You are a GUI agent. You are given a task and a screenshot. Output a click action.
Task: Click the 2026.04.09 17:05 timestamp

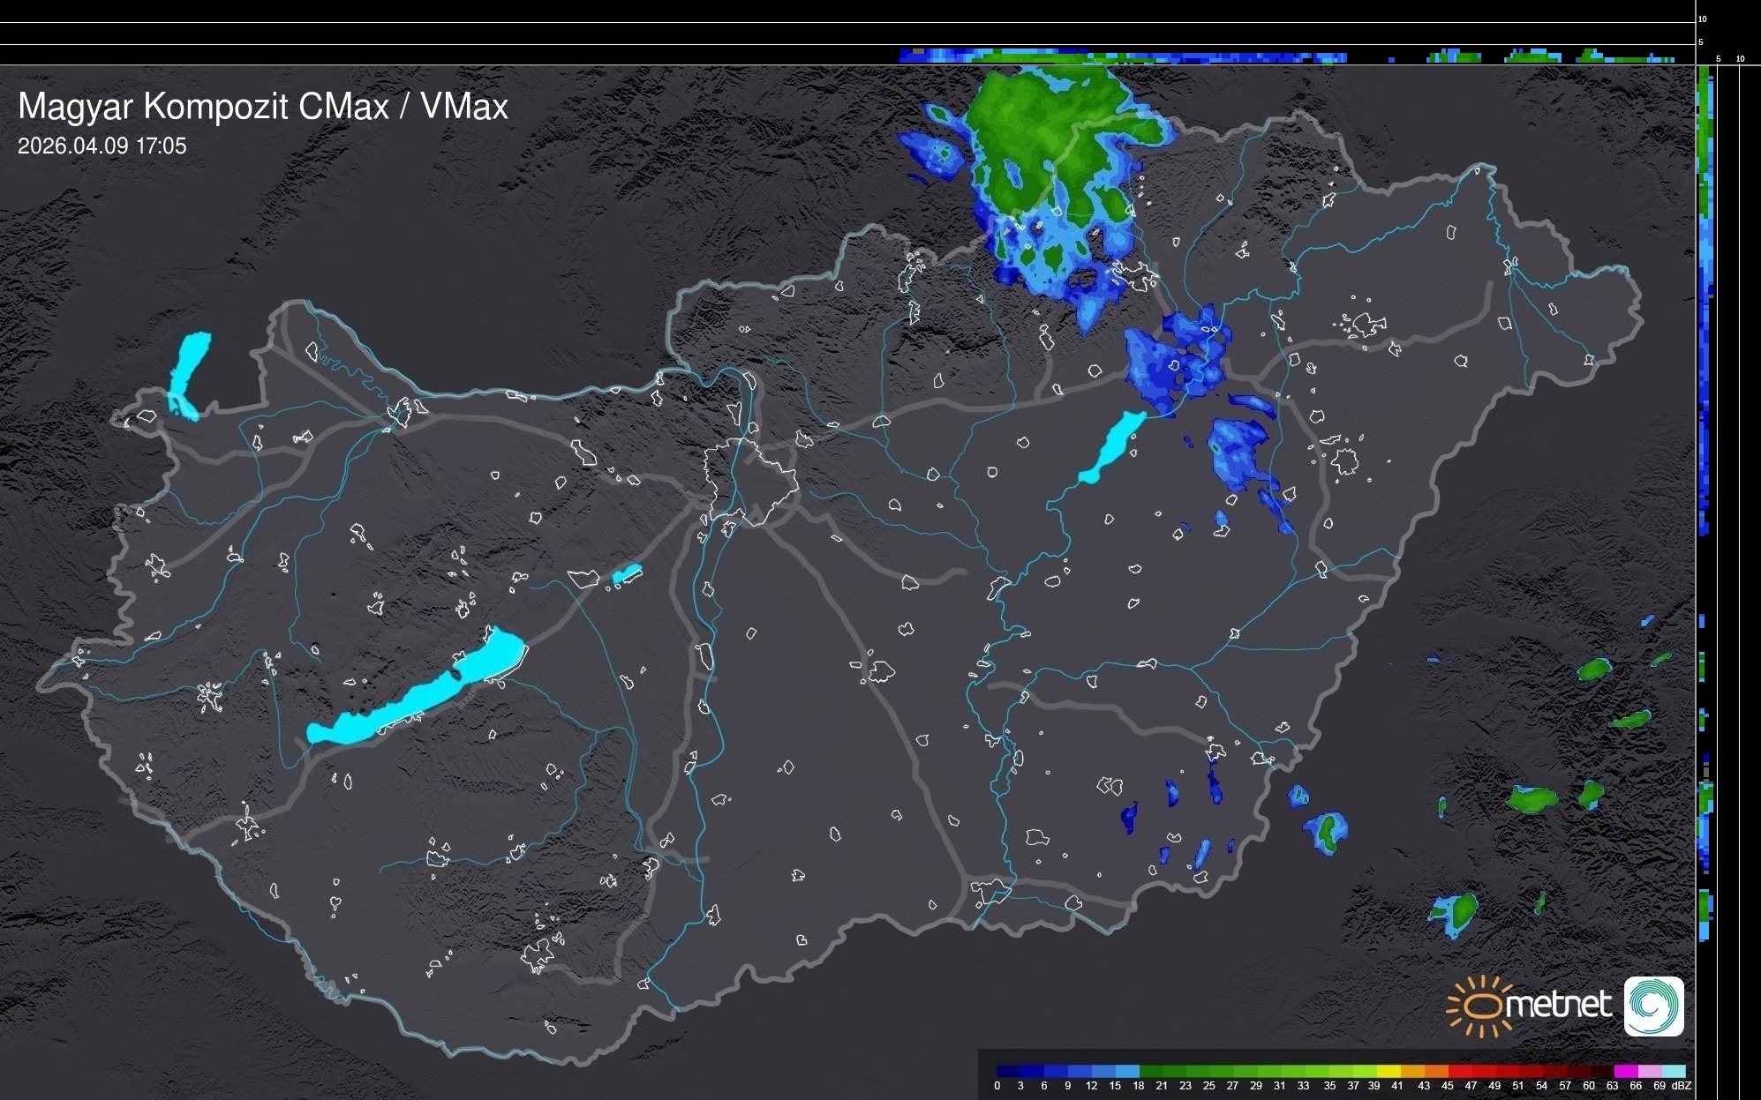(x=102, y=146)
